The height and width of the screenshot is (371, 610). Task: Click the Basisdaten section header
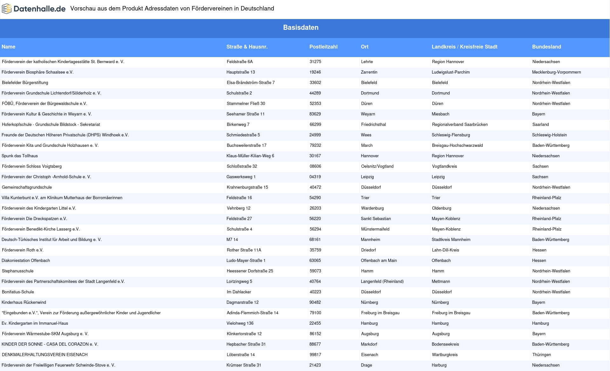coord(301,28)
